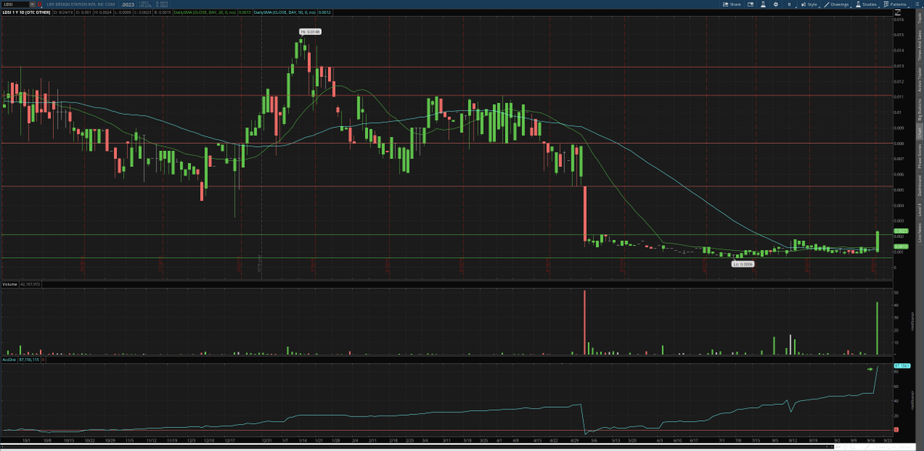Click the AccDist current value label on axis
This screenshot has width=924, height=451.
[x=902, y=365]
